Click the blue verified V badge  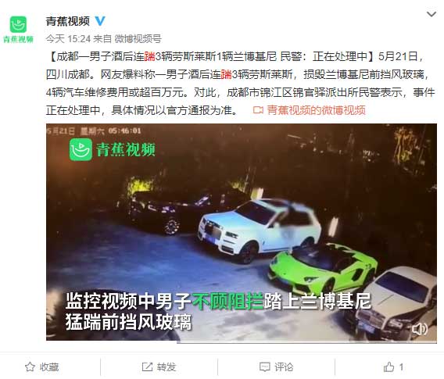(x=100, y=21)
